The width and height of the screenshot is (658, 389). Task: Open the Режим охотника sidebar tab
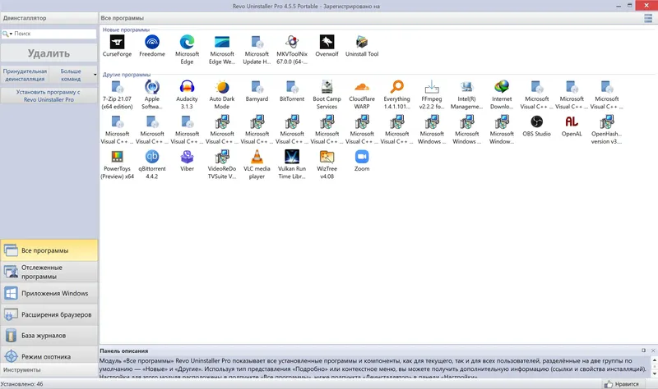coord(49,356)
